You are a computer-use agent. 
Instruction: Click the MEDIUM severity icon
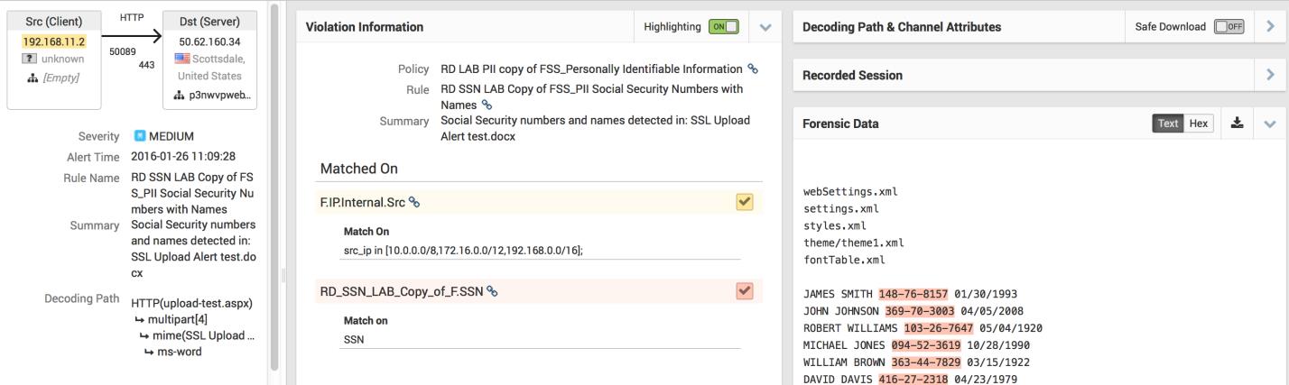139,136
